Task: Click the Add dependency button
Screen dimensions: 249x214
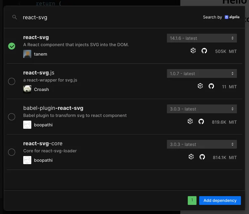Action: pos(220,200)
